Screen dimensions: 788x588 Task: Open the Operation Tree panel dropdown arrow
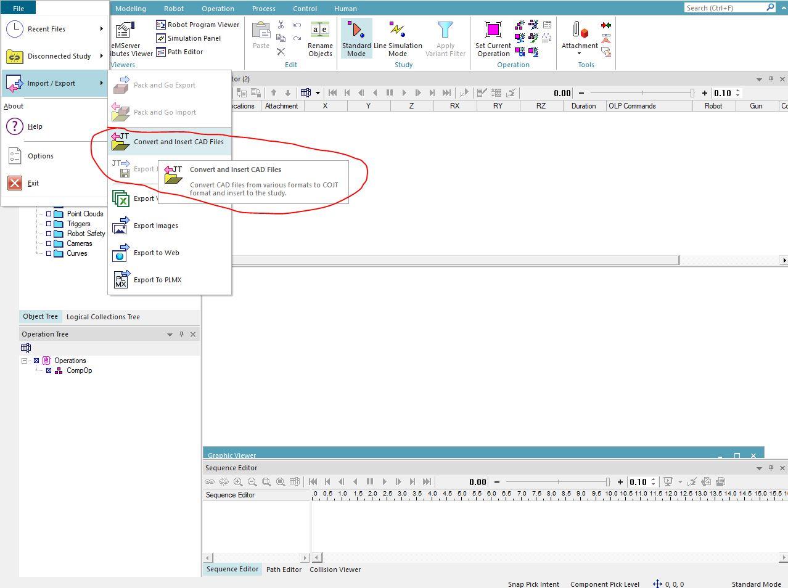pos(170,334)
